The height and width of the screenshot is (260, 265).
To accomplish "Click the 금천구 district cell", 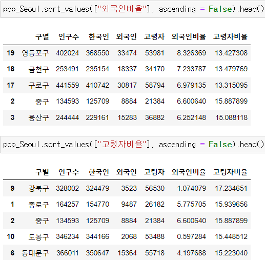I will coord(38,69).
